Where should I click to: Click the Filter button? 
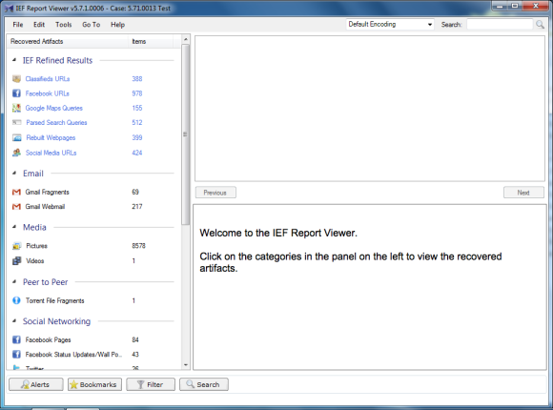(x=151, y=384)
